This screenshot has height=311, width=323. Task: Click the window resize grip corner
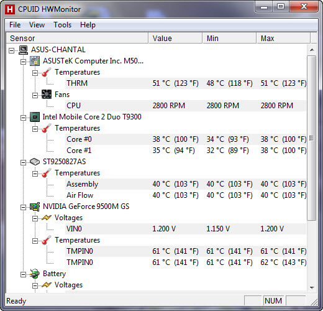[314, 302]
